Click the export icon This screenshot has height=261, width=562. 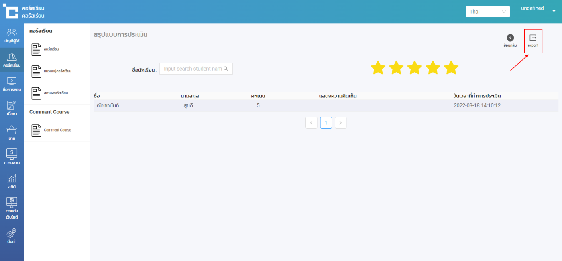coord(533,38)
